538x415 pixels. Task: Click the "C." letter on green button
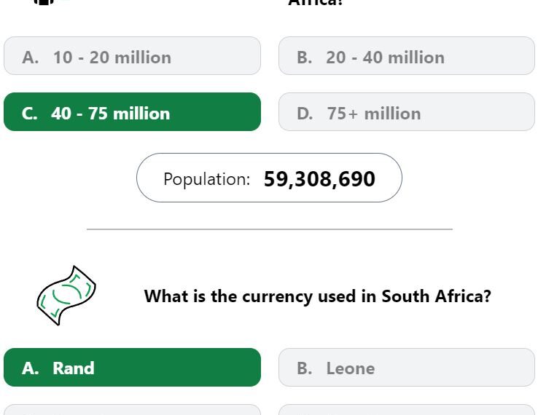tap(29, 114)
